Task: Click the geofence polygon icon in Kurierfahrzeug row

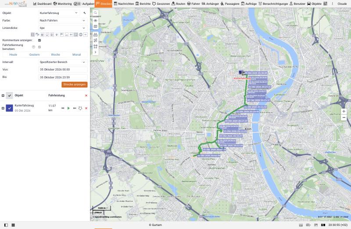Action: pos(80,108)
